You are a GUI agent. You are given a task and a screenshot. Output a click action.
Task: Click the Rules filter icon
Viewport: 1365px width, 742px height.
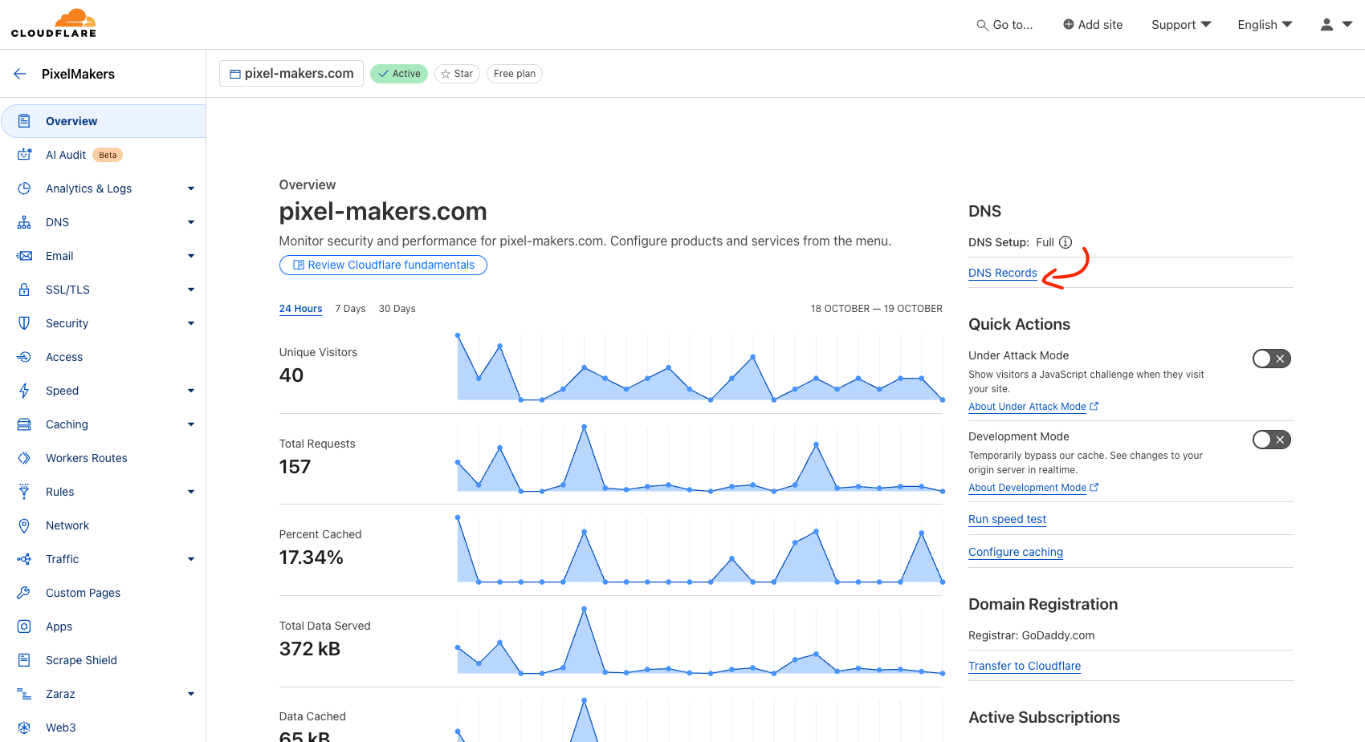pos(24,492)
